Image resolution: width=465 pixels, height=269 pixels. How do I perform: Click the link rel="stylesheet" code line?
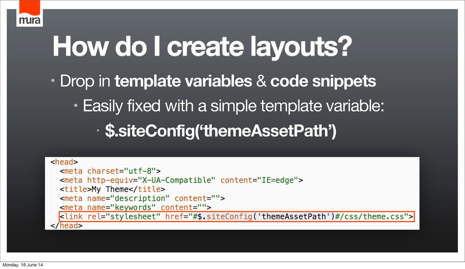click(236, 216)
